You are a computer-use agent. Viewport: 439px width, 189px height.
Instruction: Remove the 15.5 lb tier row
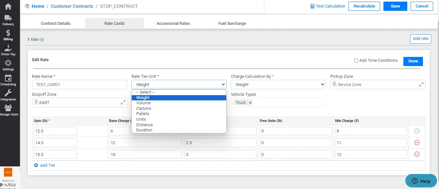[x=417, y=154]
